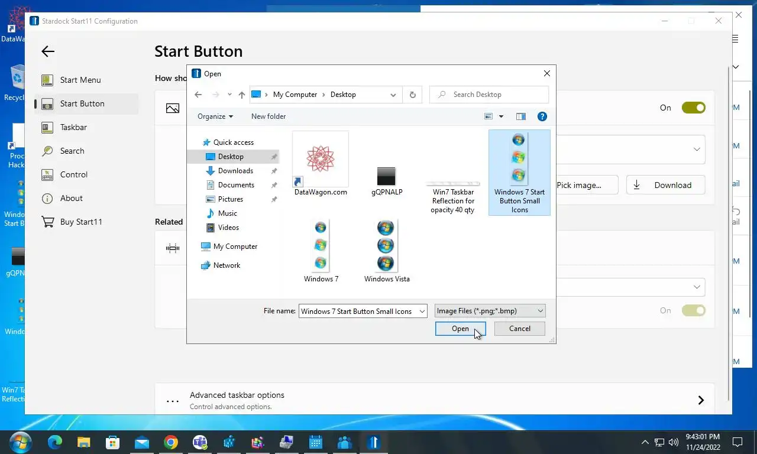Select the Windows Vista image file

coord(387,251)
